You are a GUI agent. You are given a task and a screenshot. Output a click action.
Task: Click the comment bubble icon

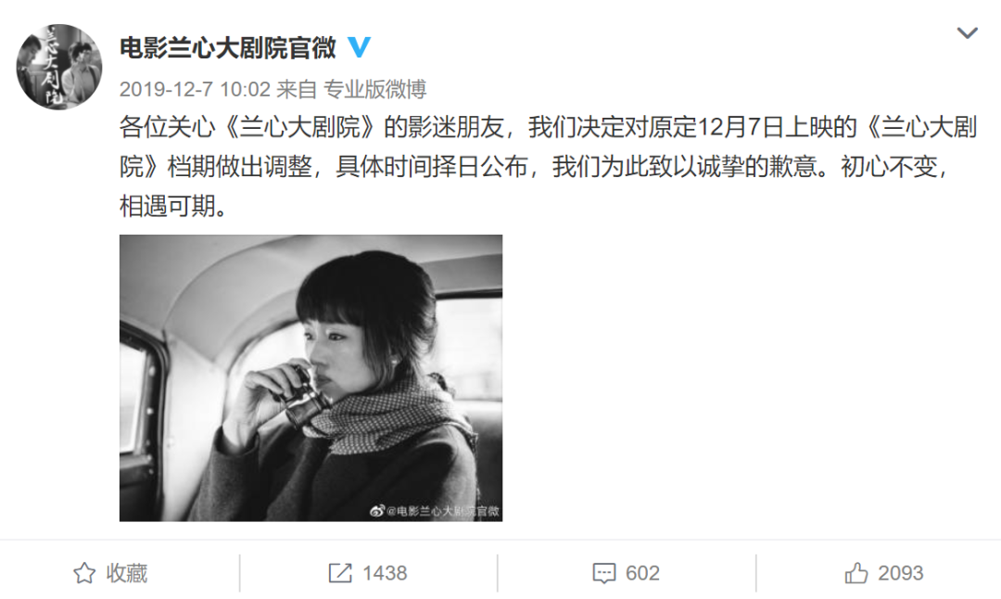tap(604, 573)
